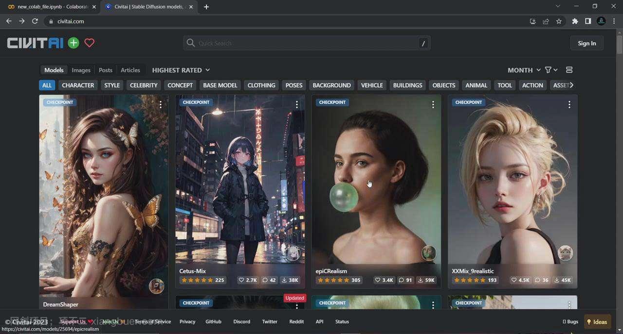Switch to the Articles tab
Viewport: 623px width, 334px height.
(130, 70)
